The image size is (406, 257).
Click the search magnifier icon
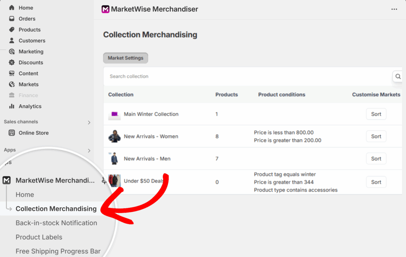(x=398, y=76)
